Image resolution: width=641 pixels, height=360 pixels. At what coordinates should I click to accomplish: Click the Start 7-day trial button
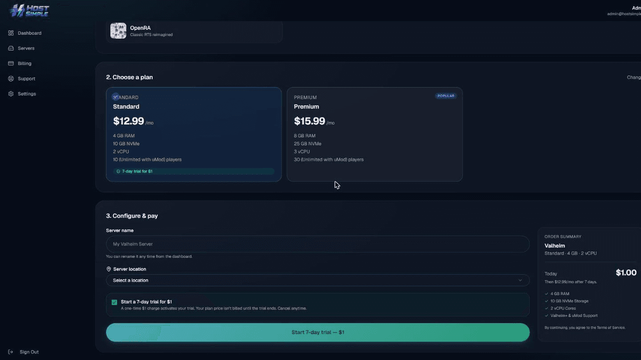coord(317,332)
